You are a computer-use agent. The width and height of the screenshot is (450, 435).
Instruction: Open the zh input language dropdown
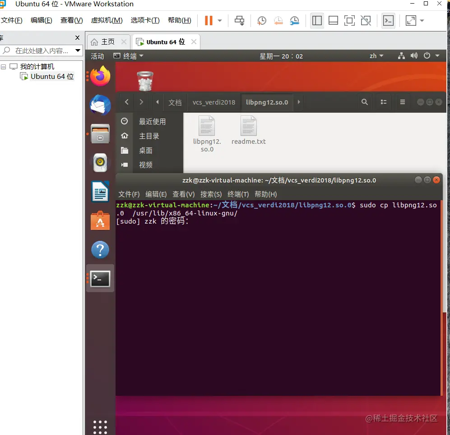(x=376, y=56)
